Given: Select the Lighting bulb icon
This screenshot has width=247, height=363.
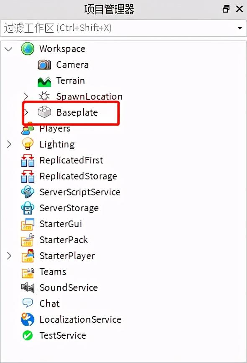Looking at the screenshot, I should (28, 144).
